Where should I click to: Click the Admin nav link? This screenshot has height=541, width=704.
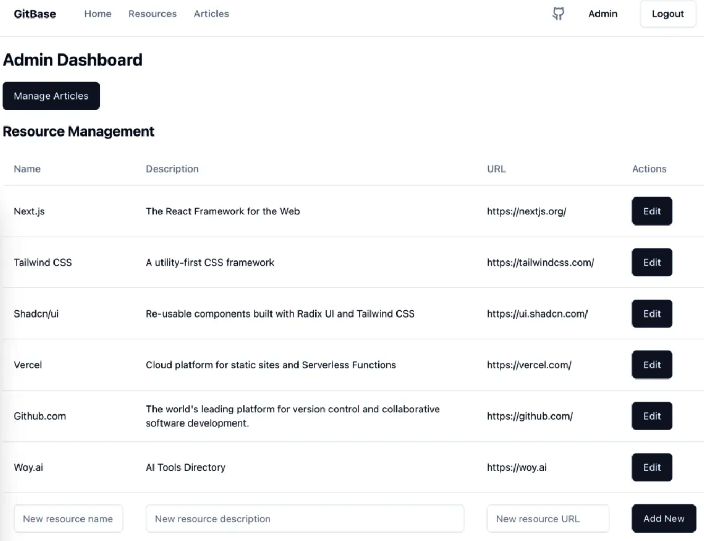(x=603, y=14)
